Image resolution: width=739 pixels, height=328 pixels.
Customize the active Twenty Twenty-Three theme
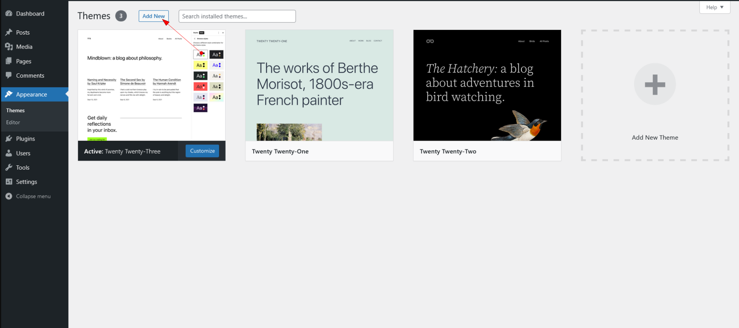pos(202,151)
